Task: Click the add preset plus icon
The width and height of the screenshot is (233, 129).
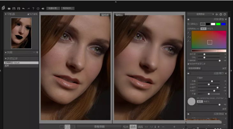Action: click(x=217, y=14)
